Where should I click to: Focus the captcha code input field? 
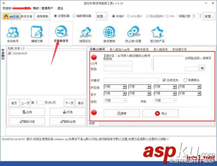[191, 69]
